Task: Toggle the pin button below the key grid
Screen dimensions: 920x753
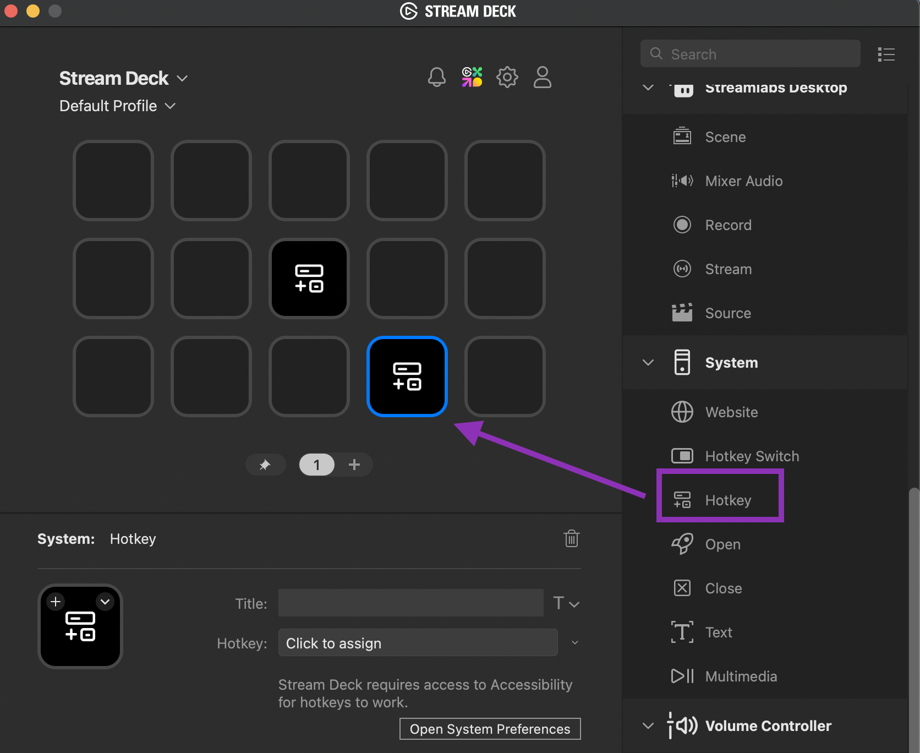Action: coord(266,465)
